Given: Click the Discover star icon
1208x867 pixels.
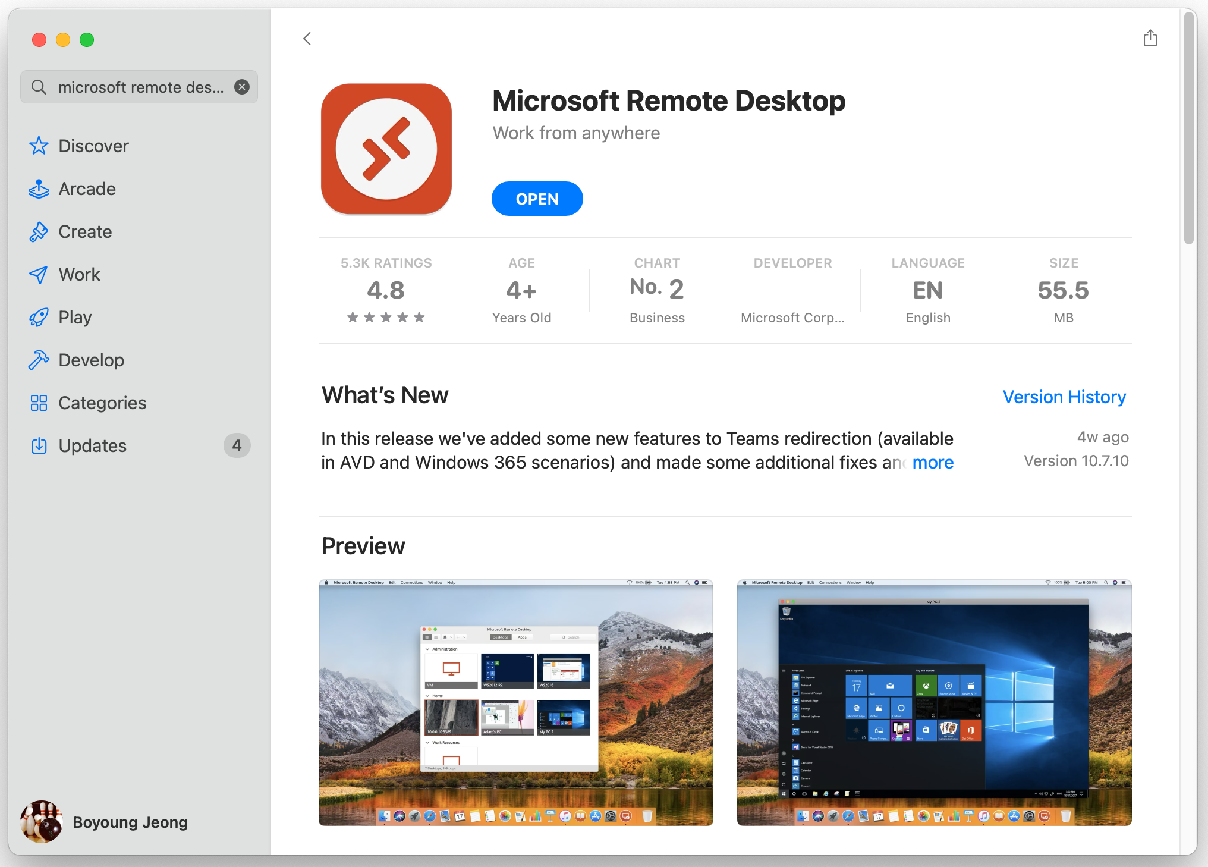Looking at the screenshot, I should [x=39, y=146].
